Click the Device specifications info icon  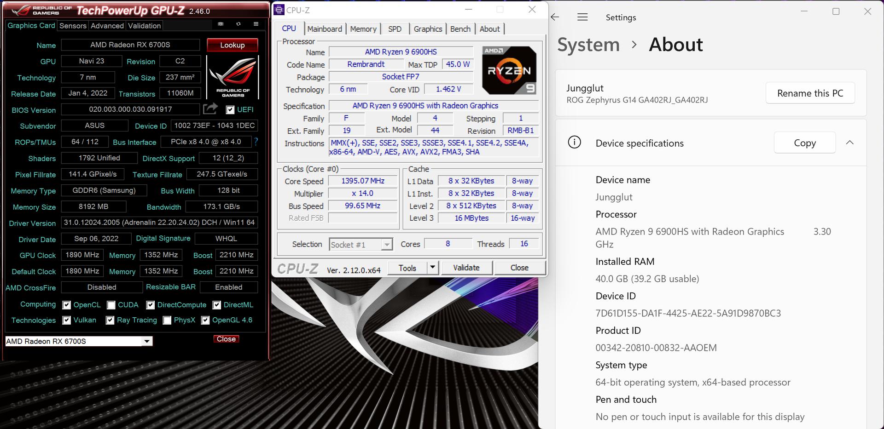pyautogui.click(x=574, y=143)
